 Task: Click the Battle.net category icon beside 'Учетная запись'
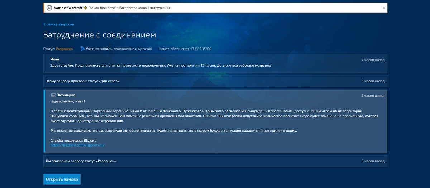(82, 49)
